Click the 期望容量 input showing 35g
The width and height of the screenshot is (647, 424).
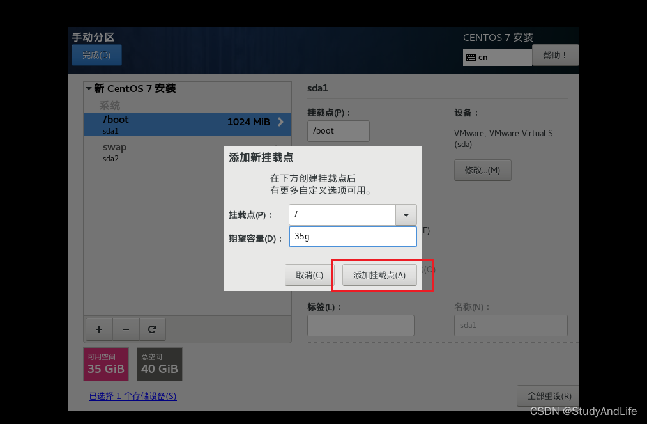coord(353,236)
